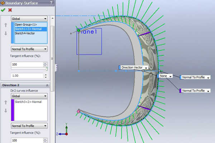Open the None callout dropdown
Image resolution: width=215 pixels, height=143 pixels.
[x=171, y=76]
